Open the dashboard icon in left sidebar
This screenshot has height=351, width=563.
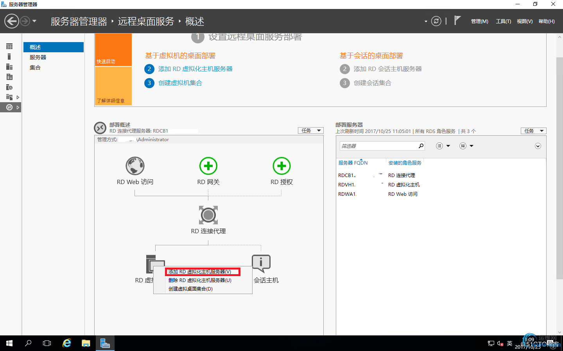click(9, 46)
